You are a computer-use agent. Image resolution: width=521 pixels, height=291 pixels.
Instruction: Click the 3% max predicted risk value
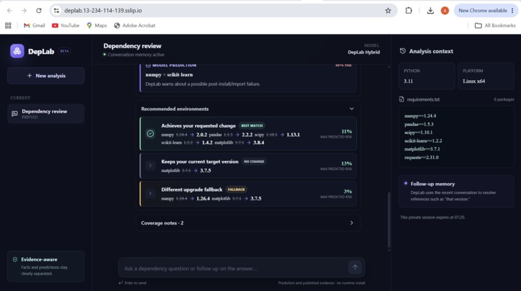point(348,191)
